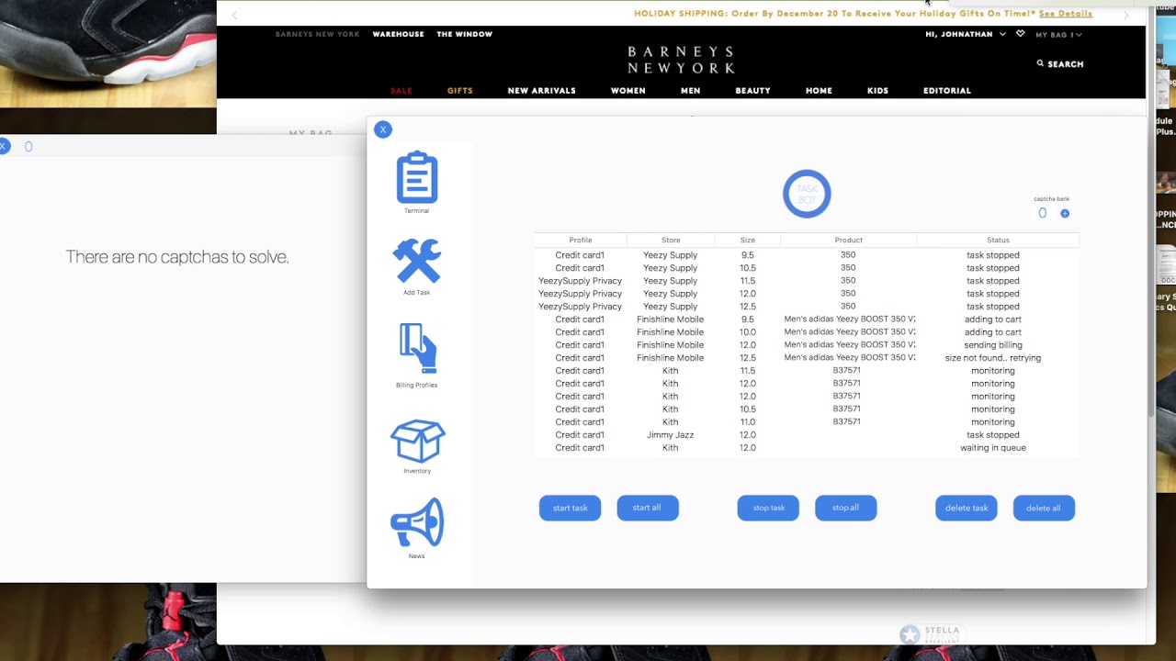This screenshot has width=1176, height=661.
Task: Click the stop all button
Action: point(845,508)
